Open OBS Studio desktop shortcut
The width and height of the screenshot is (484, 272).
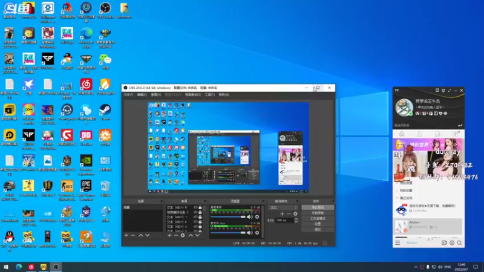(105, 10)
